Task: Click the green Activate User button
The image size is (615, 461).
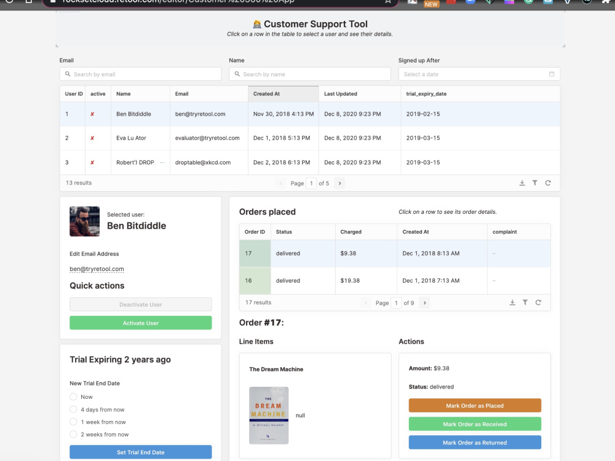Action: point(141,323)
